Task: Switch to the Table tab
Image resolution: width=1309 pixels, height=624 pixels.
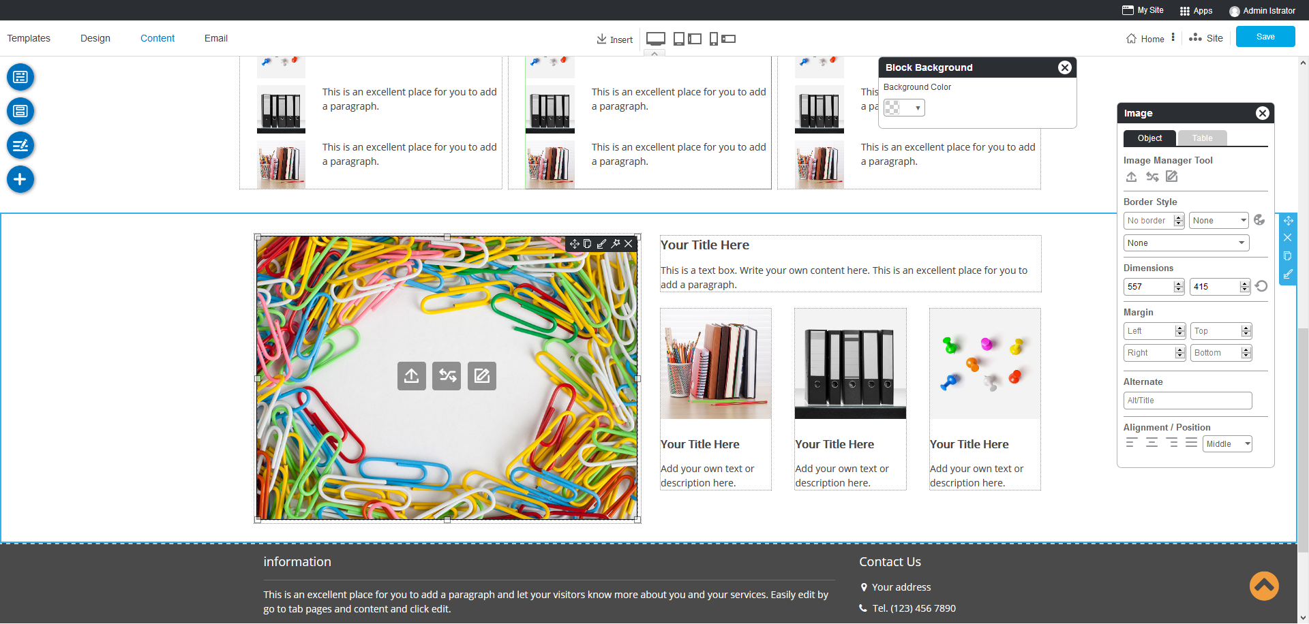Action: pos(1202,138)
